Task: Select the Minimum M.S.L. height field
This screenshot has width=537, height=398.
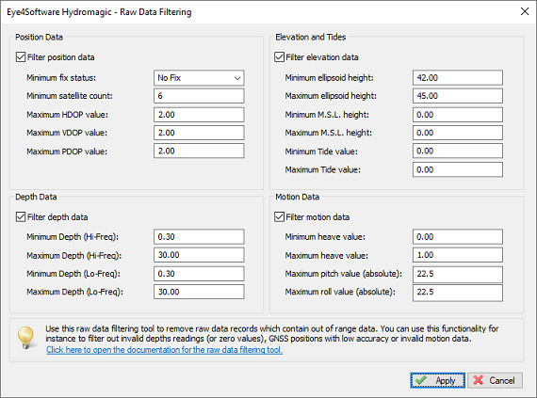Action: point(458,115)
